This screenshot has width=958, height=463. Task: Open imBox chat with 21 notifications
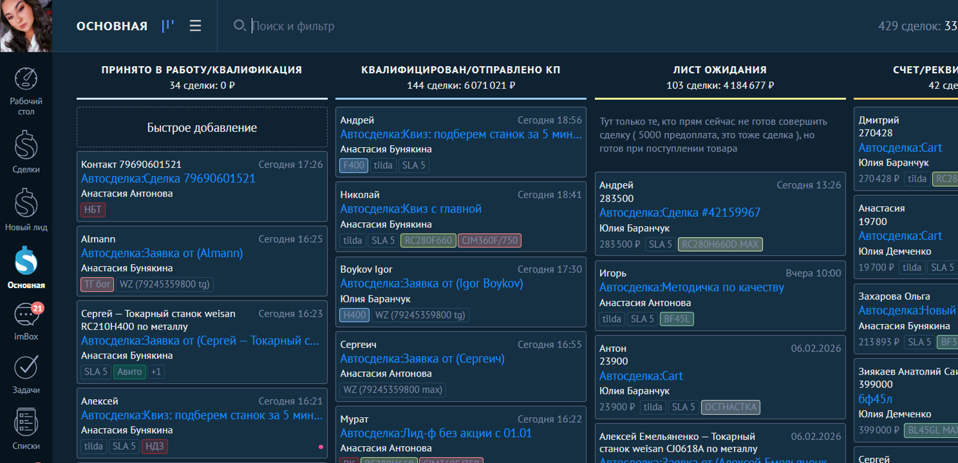click(26, 321)
